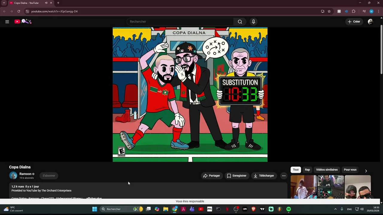The image size is (383, 215).
Task: Show next filter chips with the arrow
Action: point(366,171)
